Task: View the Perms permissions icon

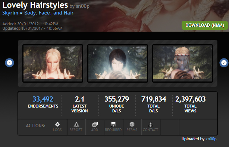Action: (132, 124)
